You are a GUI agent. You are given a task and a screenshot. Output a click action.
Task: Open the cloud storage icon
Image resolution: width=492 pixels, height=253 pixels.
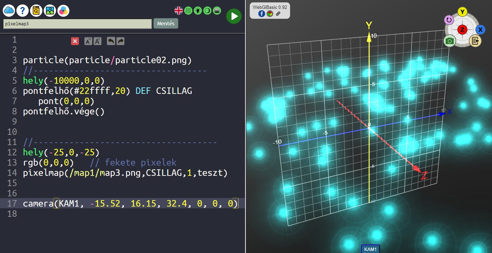tap(9, 11)
